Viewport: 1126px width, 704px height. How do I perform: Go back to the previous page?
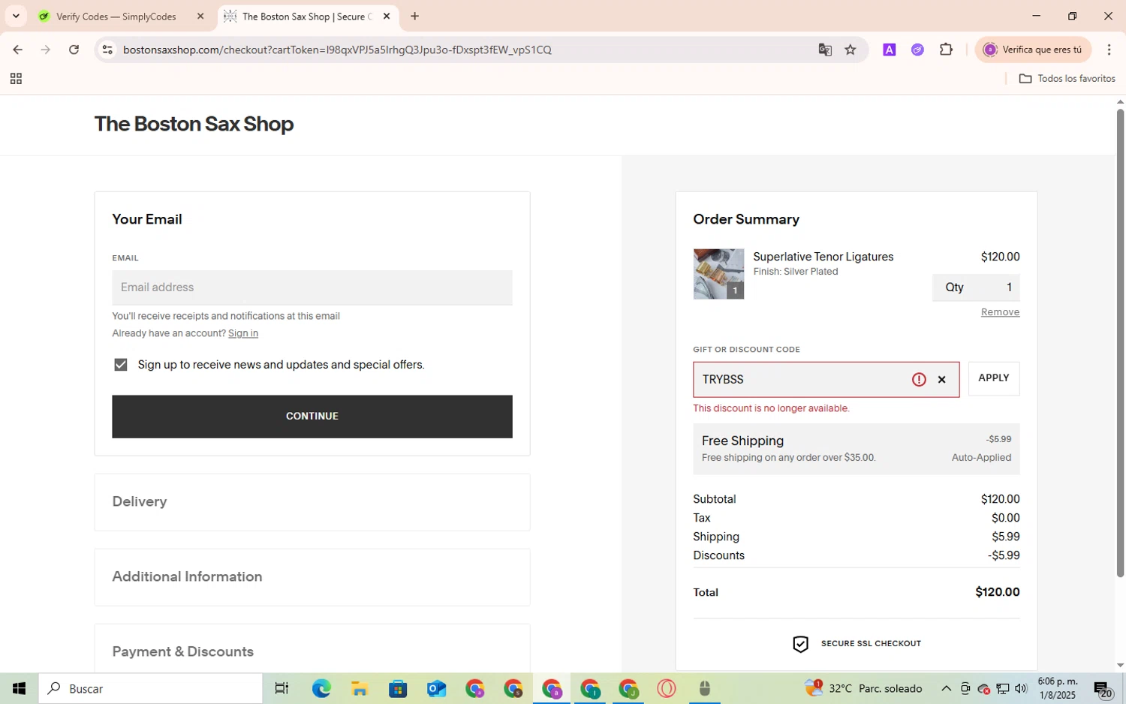(x=17, y=50)
